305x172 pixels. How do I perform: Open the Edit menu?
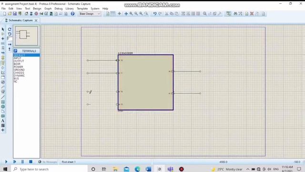tap(11, 9)
